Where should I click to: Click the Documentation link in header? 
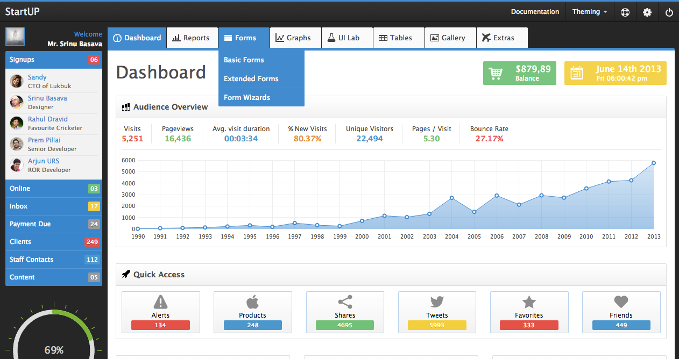point(535,12)
